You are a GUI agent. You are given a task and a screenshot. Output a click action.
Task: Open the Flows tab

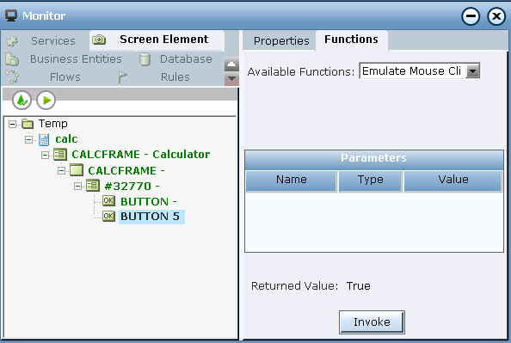(x=65, y=77)
